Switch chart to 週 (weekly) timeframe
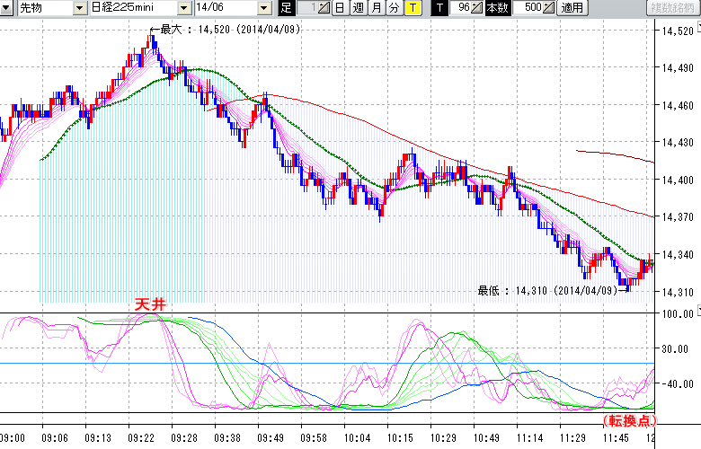This screenshot has height=449, width=701. pos(358,8)
